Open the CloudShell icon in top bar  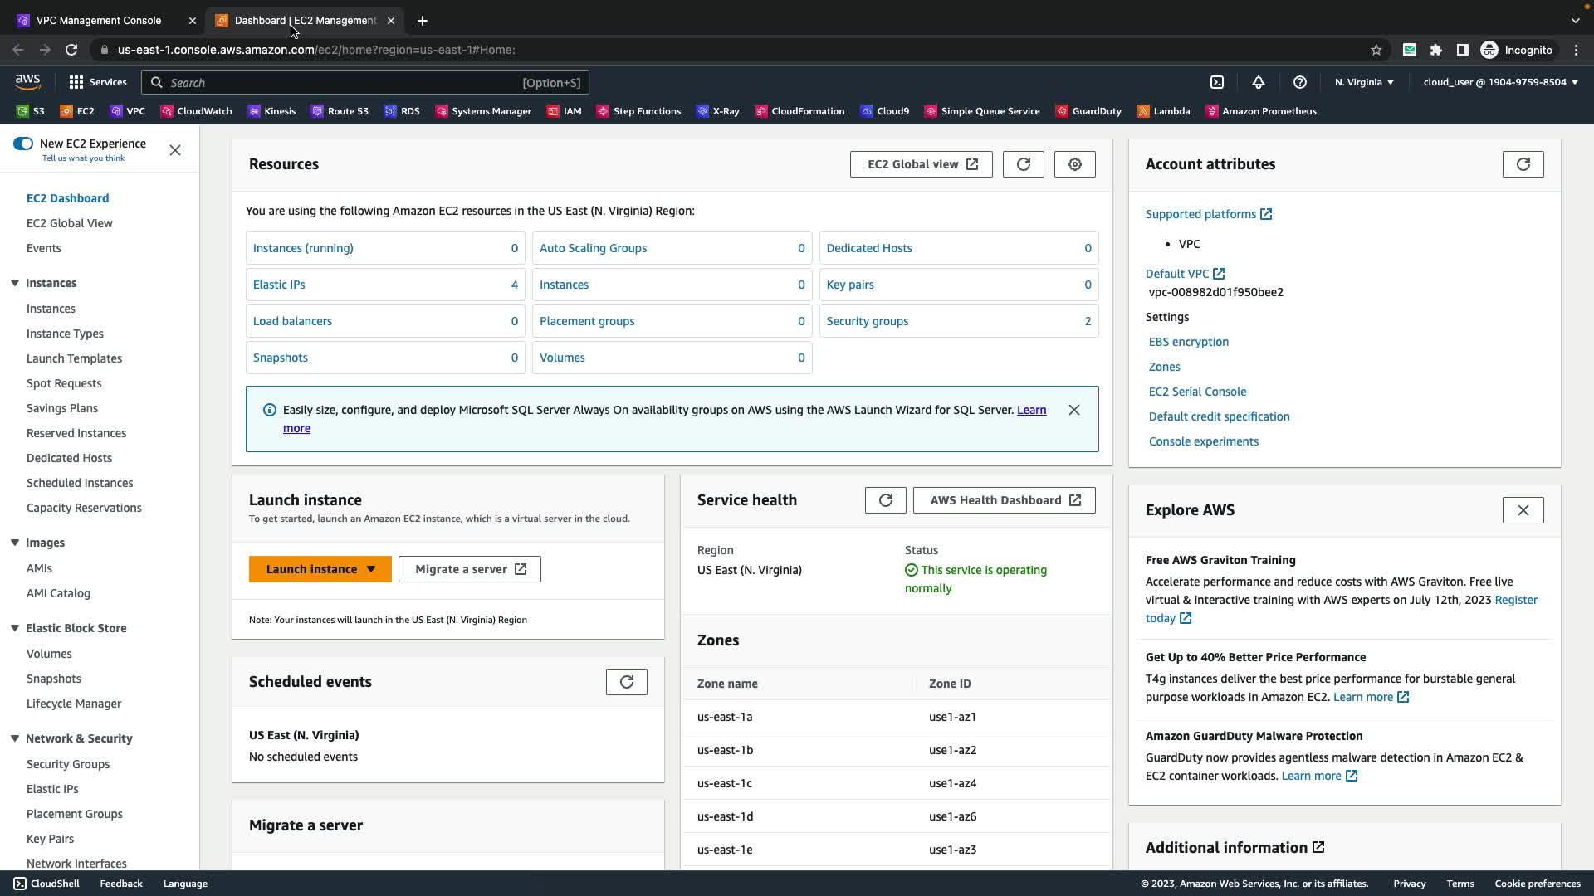click(1217, 82)
